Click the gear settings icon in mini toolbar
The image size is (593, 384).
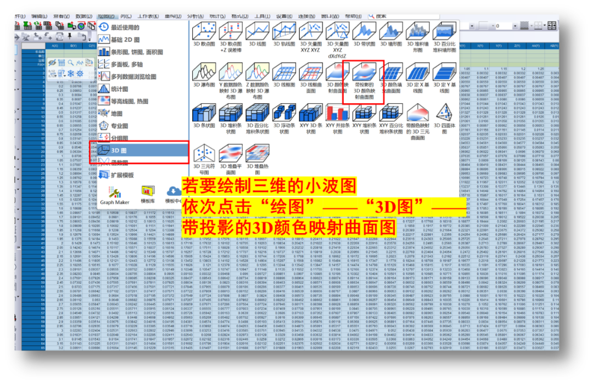tap(80, 74)
